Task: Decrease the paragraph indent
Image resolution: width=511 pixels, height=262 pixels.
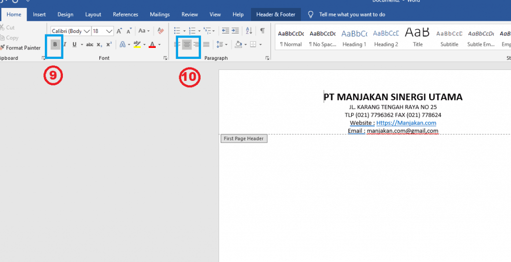Action: 226,31
